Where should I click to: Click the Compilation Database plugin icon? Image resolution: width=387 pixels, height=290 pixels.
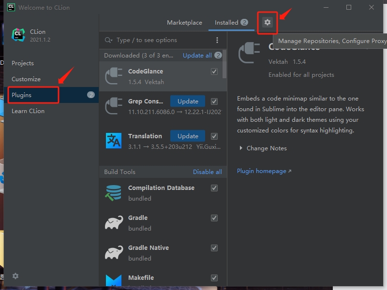(114, 192)
